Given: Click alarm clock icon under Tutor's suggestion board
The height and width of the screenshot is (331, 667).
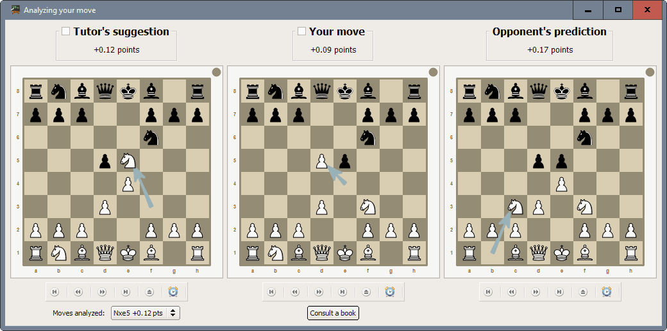Looking at the screenshot, I should pyautogui.click(x=173, y=291).
